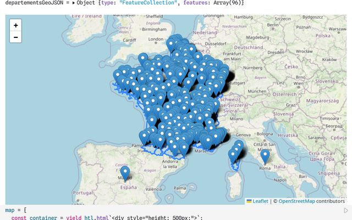Open the OpenStreetMap attribution link
This screenshot has height=220, width=352.
coord(296,201)
